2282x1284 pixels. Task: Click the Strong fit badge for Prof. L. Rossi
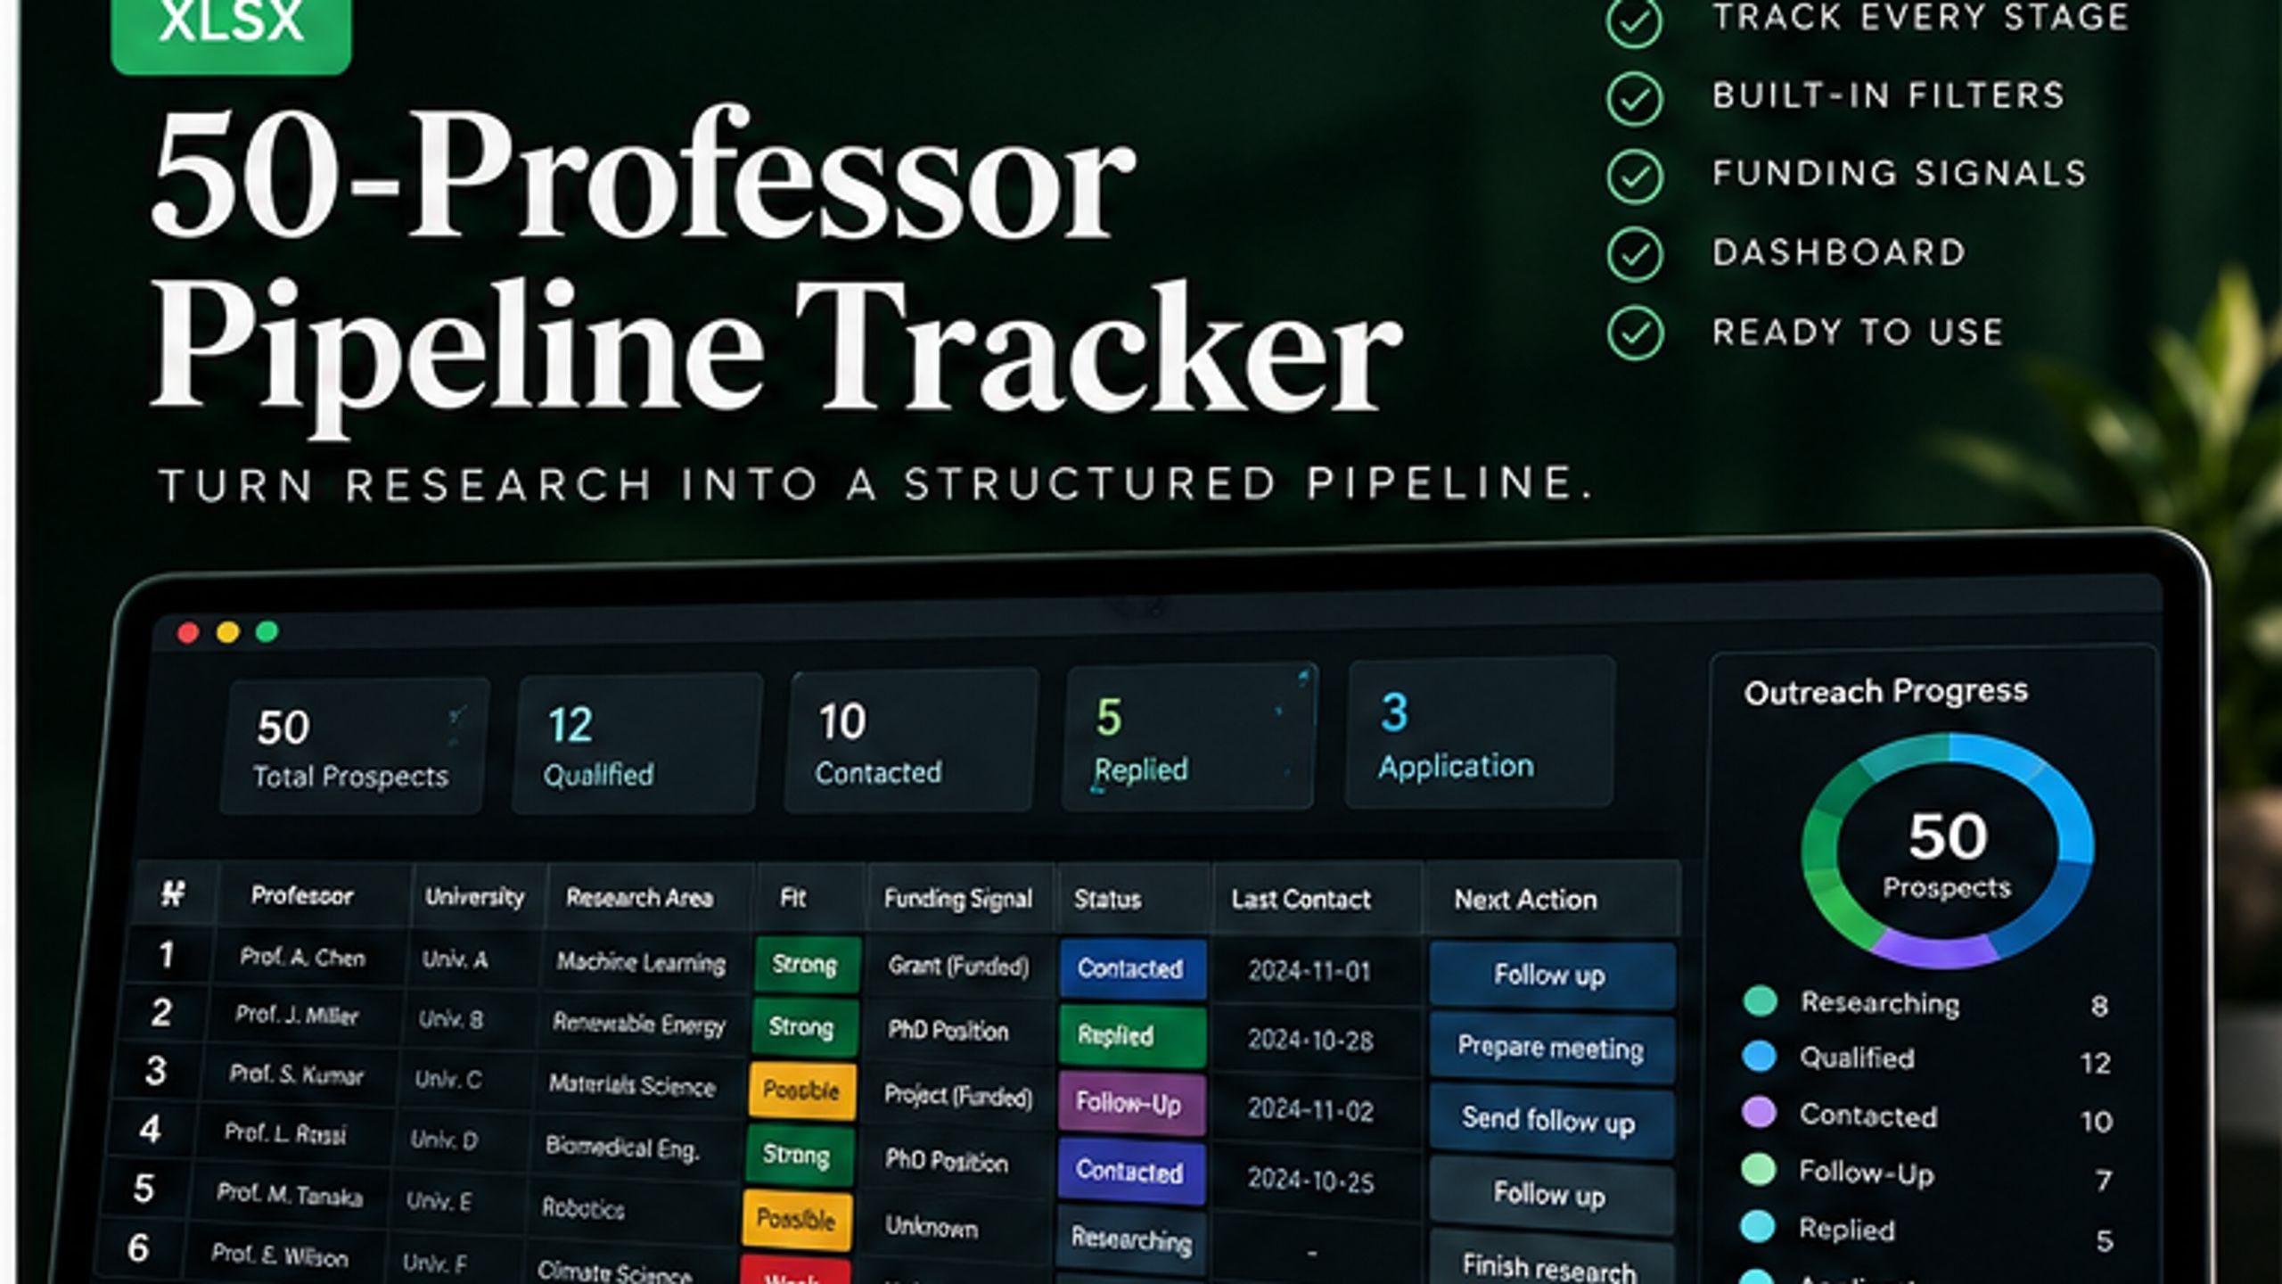tap(799, 1156)
